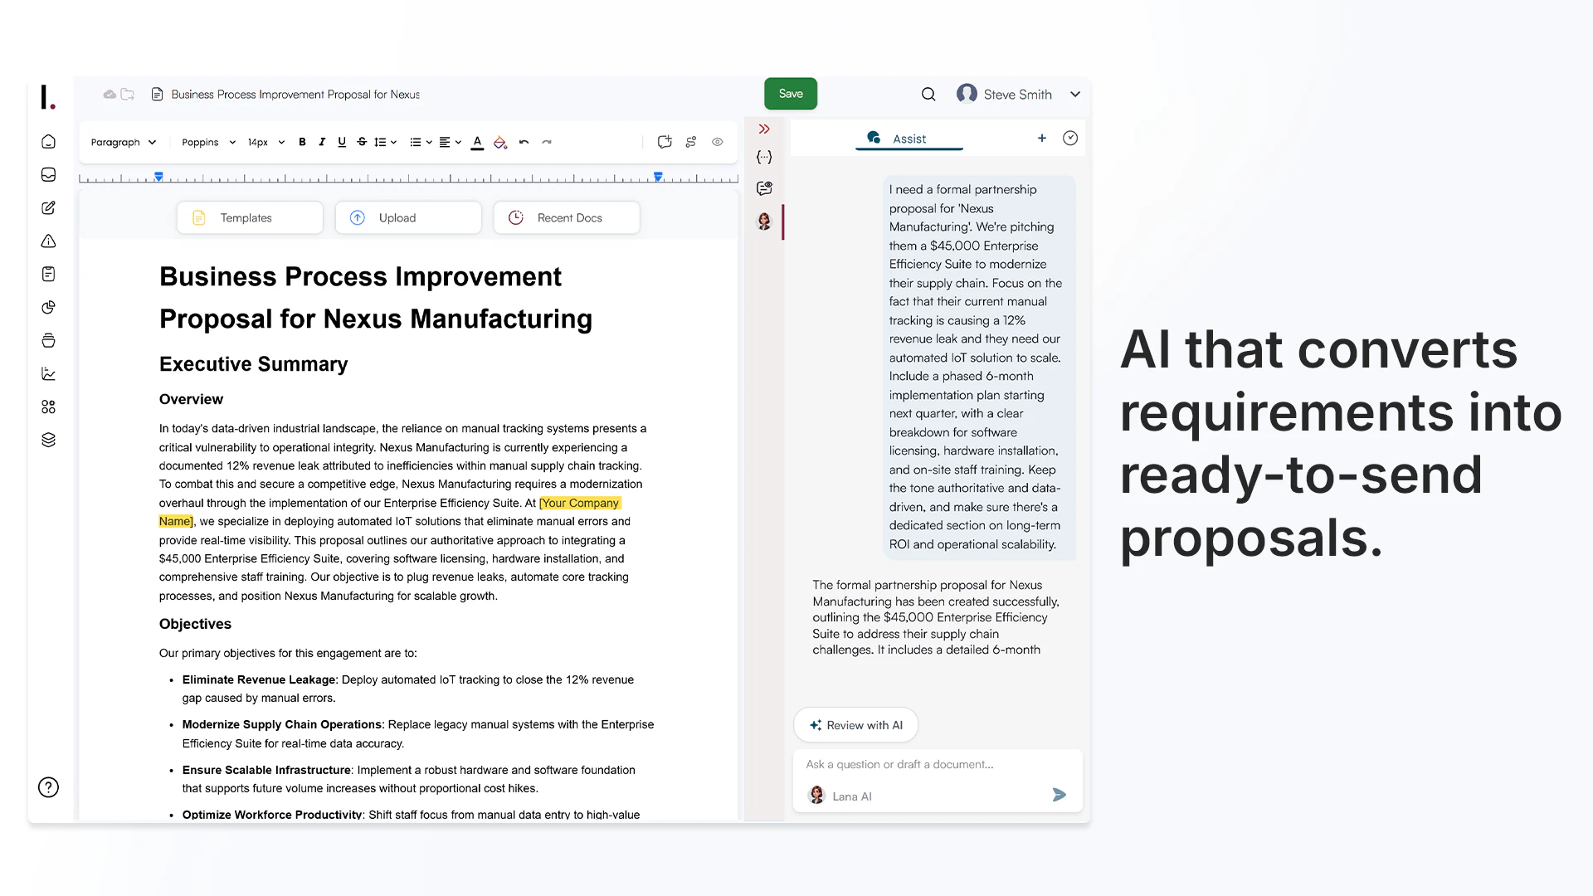Switch to the Assist tab
This screenshot has width=1593, height=896.
pos(909,139)
